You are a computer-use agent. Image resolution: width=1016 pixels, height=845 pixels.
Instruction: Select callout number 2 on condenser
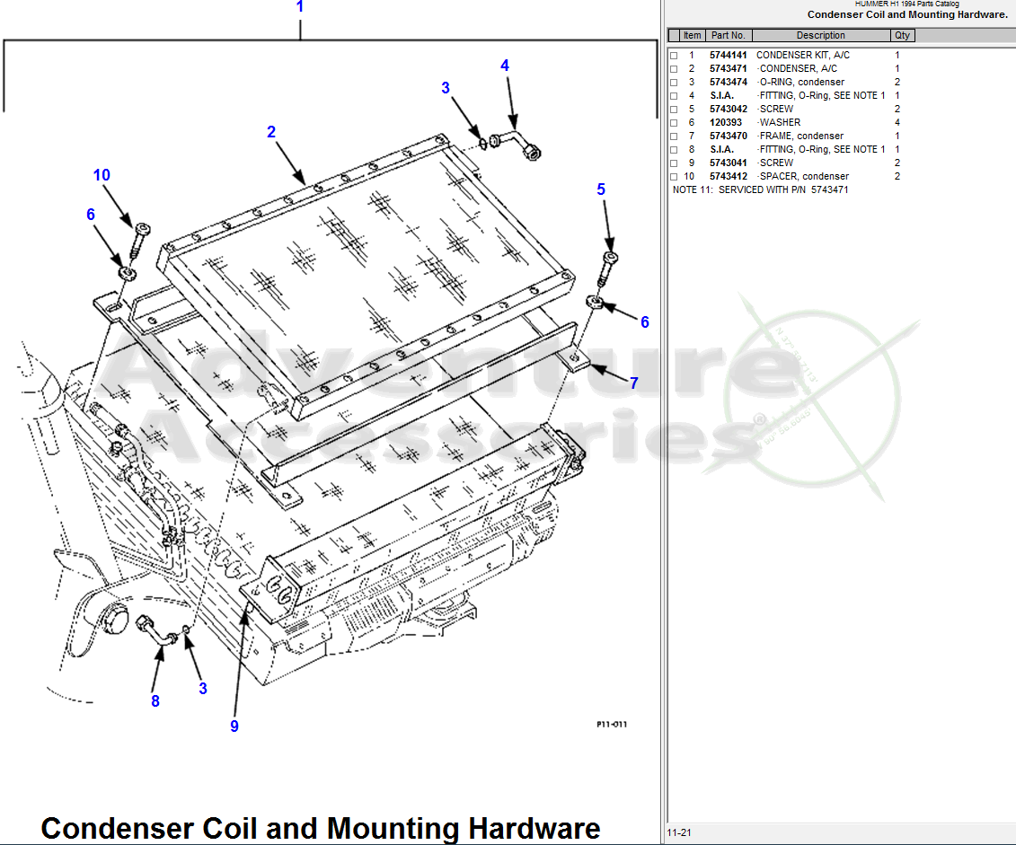click(271, 132)
